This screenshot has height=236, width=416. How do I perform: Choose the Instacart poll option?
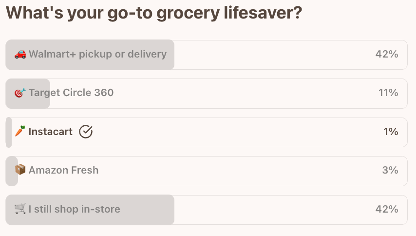click(207, 132)
